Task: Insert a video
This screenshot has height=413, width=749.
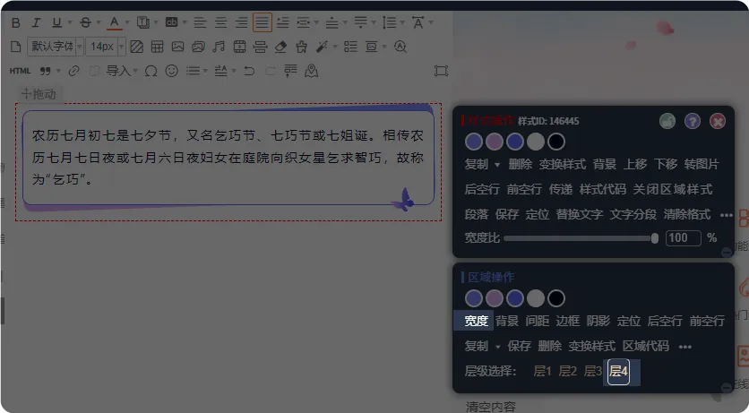Action: [239, 47]
